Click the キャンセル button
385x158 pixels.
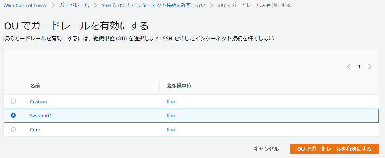click(x=266, y=149)
